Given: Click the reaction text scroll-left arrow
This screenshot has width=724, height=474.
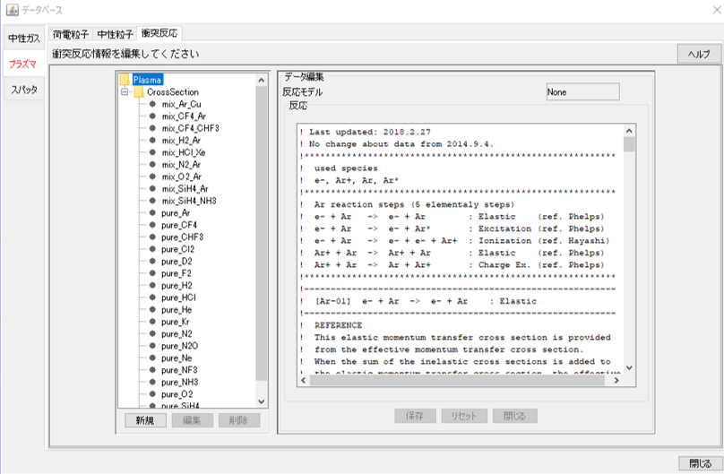Looking at the screenshot, I should 304,380.
